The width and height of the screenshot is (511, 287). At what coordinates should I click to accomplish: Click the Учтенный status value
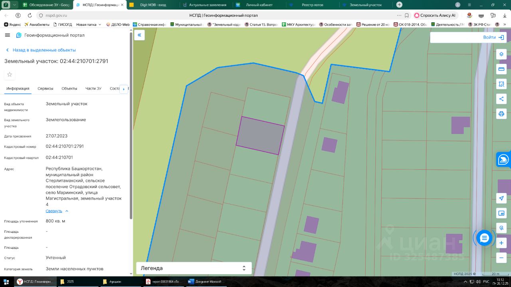(x=56, y=258)
